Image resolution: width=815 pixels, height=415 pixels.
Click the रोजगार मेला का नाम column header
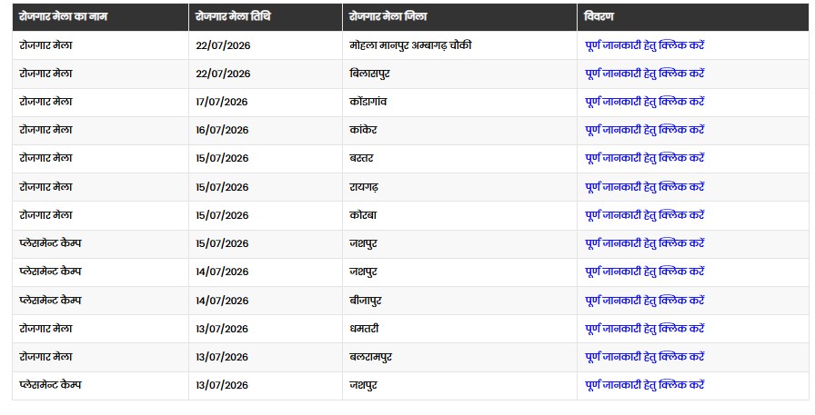100,17
